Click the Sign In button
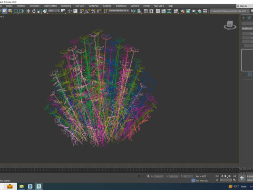Screen dimensions: 253x190 (x=244, y=6)
